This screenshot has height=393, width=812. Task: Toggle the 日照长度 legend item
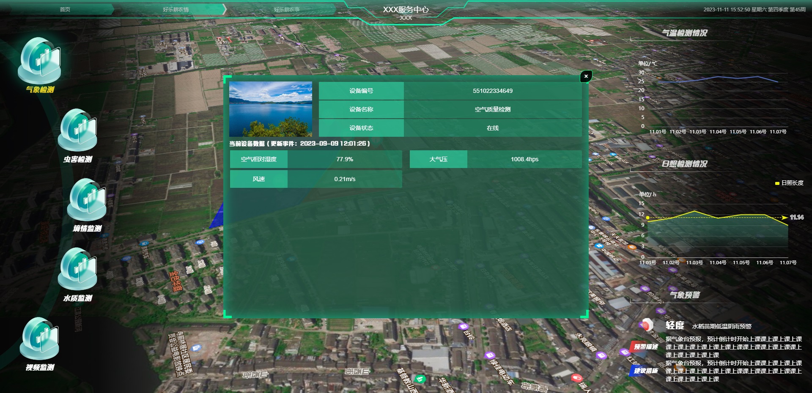(789, 183)
